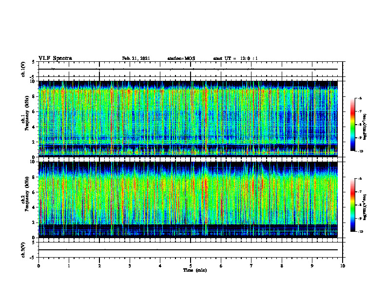Screen dimensions: 386x298
Task: Click the "10" tick on ch.2 frequency axis
Action: [x=33, y=162]
